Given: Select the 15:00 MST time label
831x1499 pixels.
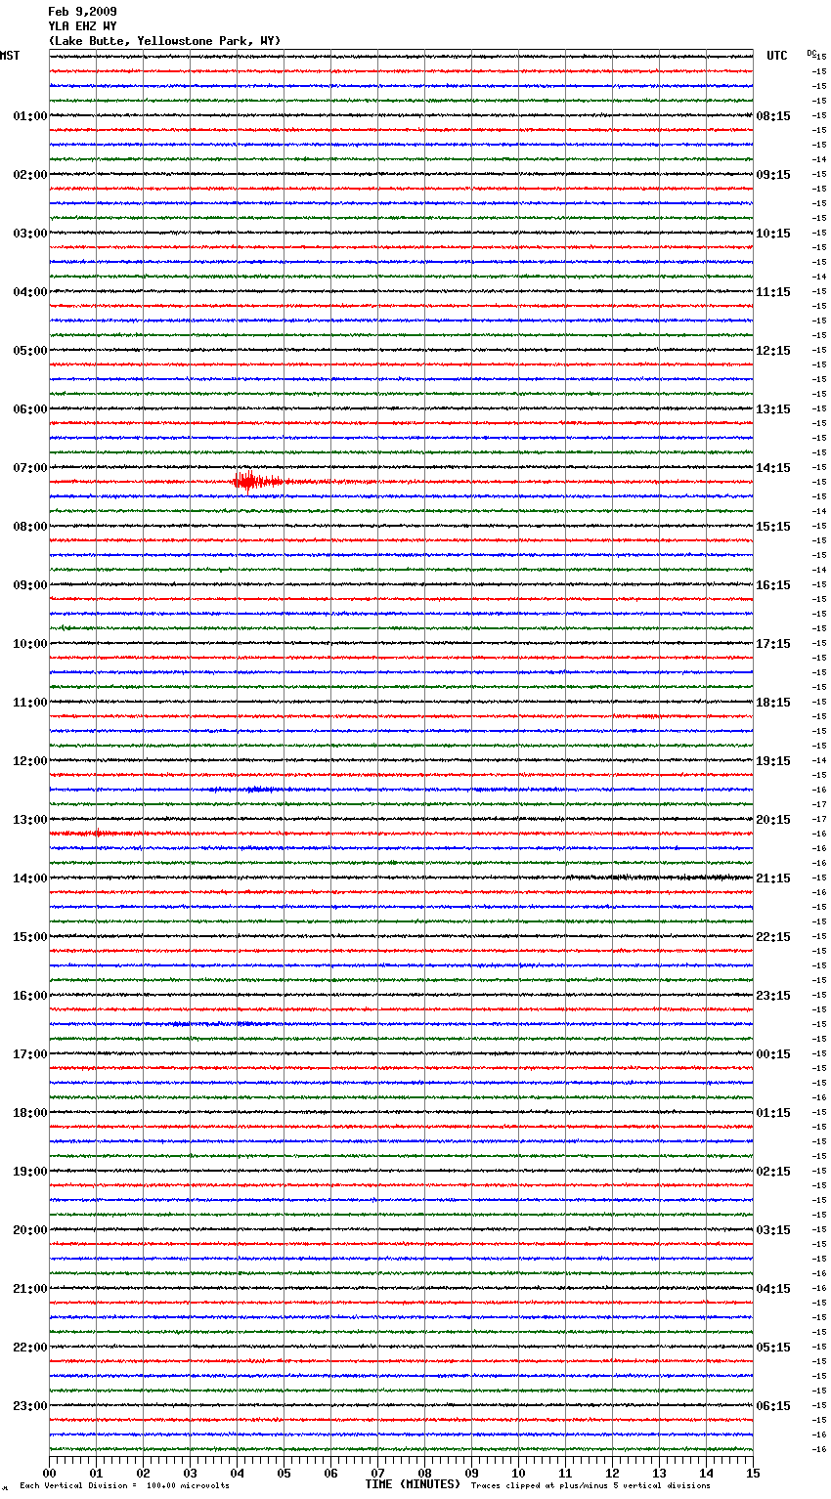Looking at the screenshot, I should [30, 937].
